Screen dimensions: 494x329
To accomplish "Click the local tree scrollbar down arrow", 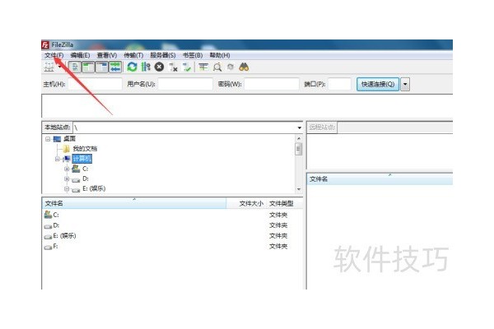I will click(299, 189).
